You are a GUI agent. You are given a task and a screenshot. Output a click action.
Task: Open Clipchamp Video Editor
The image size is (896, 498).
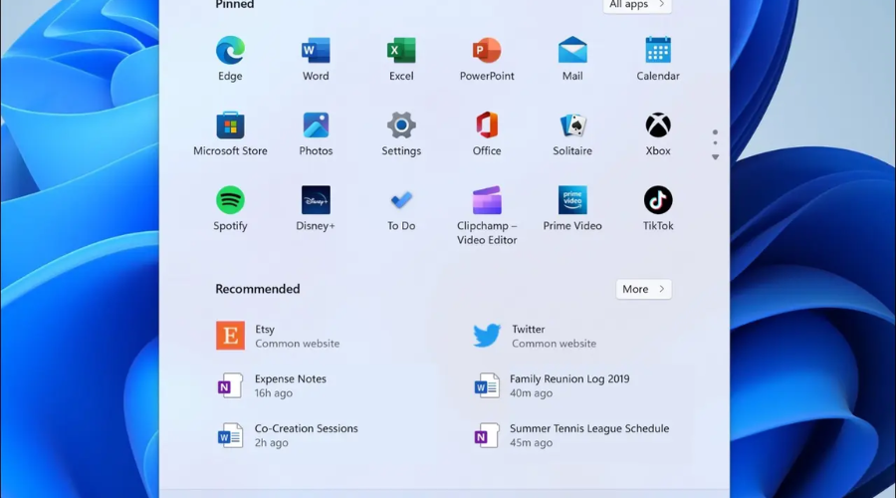pos(487,200)
